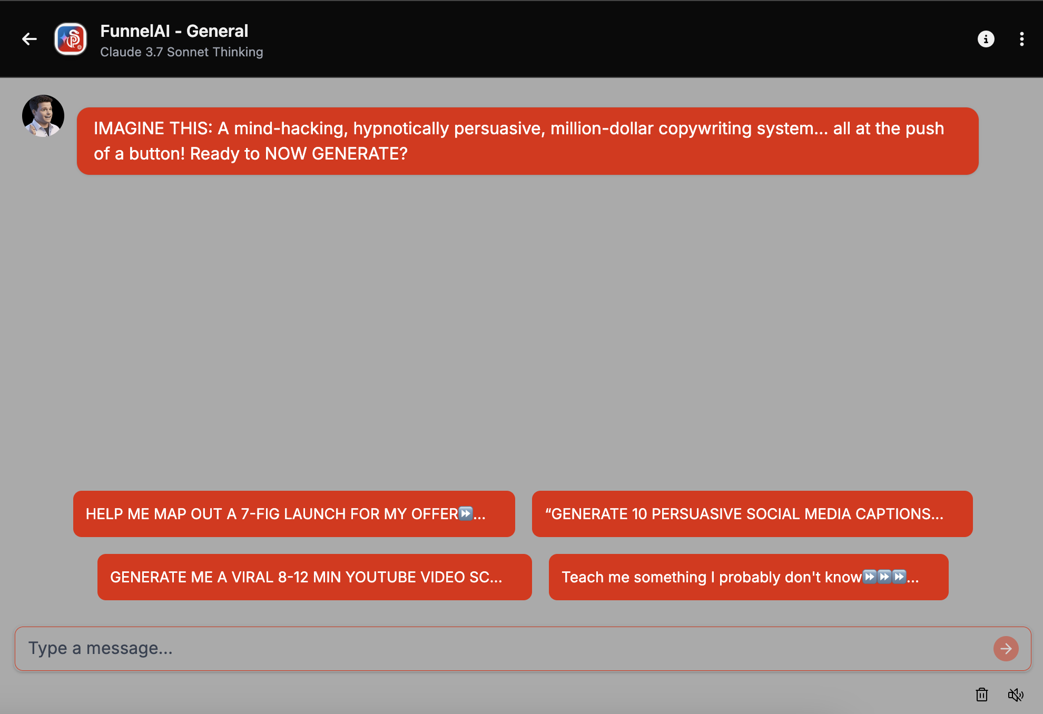This screenshot has height=714, width=1043.
Task: Click 'Teach me something I probably don't know'
Action: click(x=711, y=577)
